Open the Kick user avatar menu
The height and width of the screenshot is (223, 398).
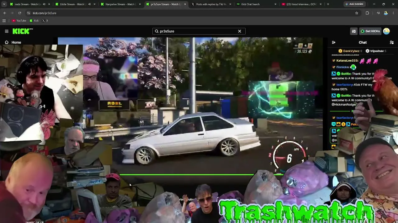coord(386,31)
